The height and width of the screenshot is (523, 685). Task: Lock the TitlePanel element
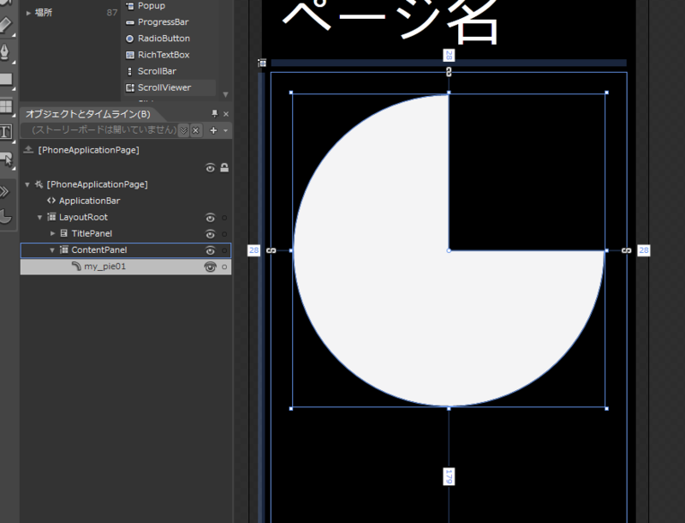224,234
